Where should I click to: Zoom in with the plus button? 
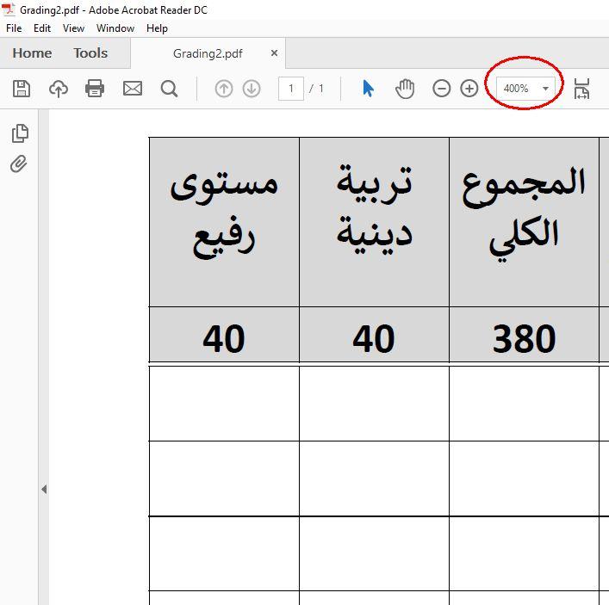(469, 89)
